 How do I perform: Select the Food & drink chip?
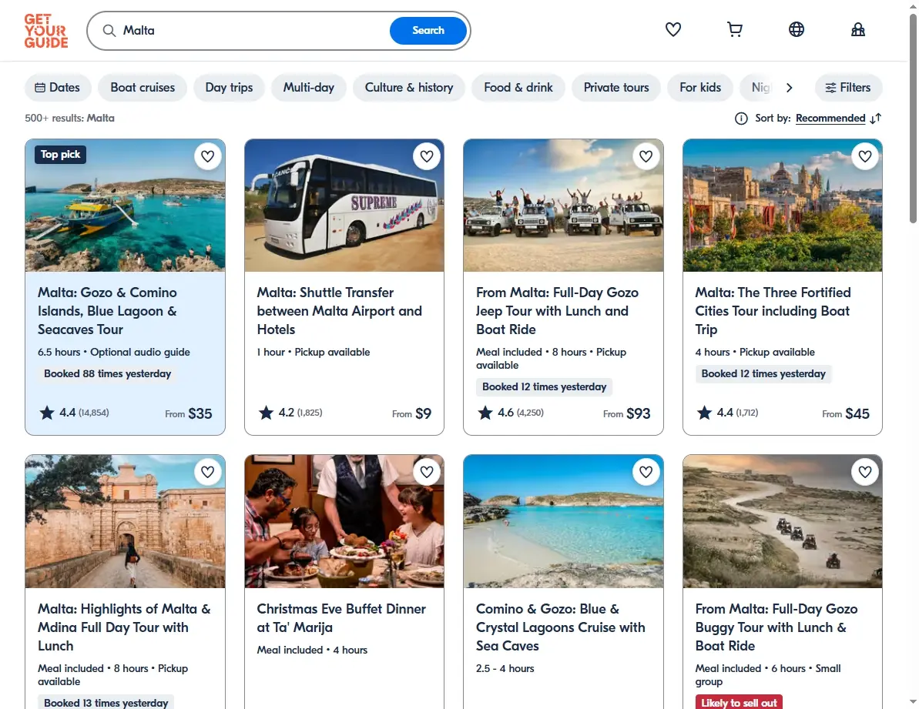point(518,88)
